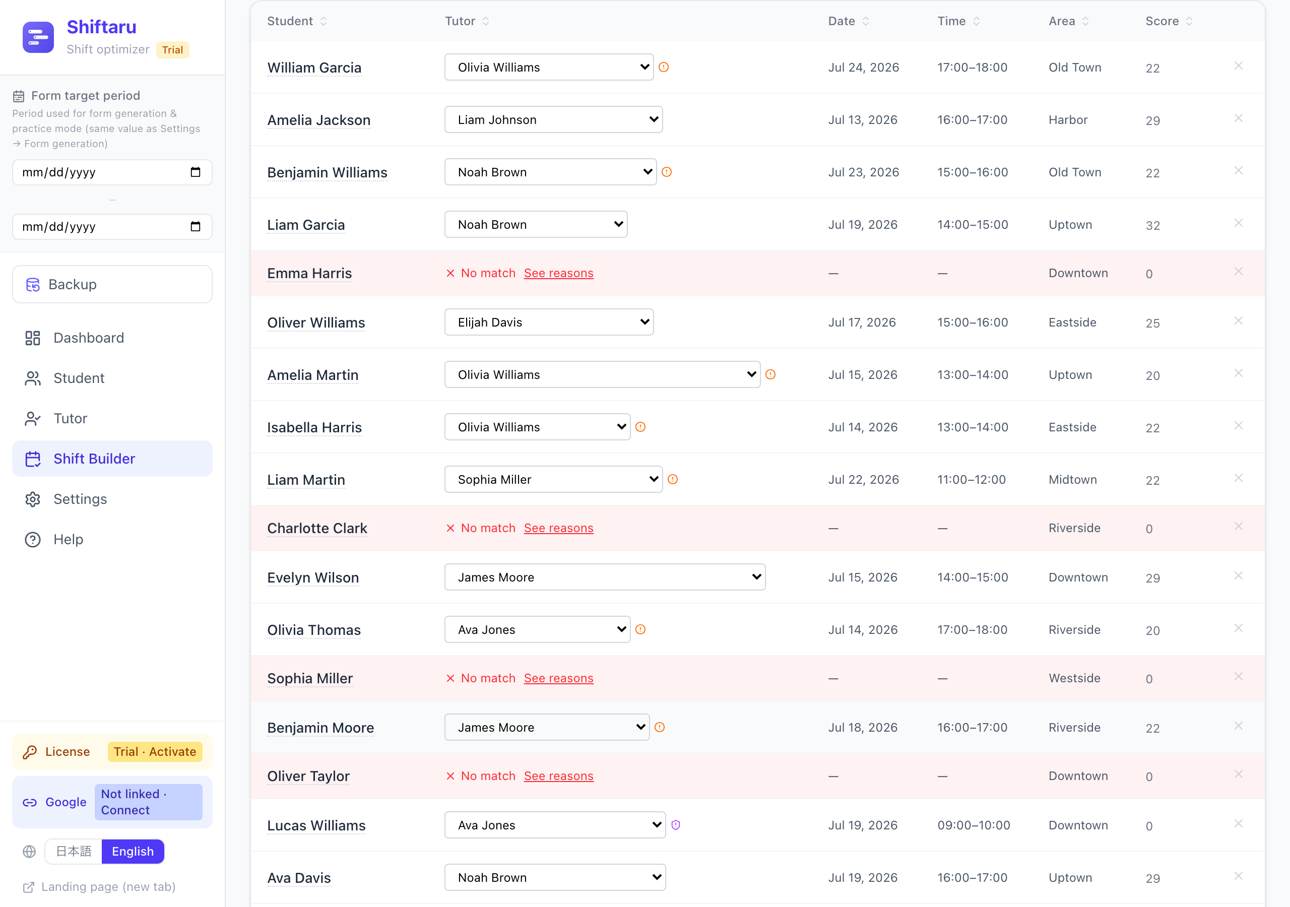Remove the William Garcia row with X
The image size is (1290, 907).
pyautogui.click(x=1238, y=66)
